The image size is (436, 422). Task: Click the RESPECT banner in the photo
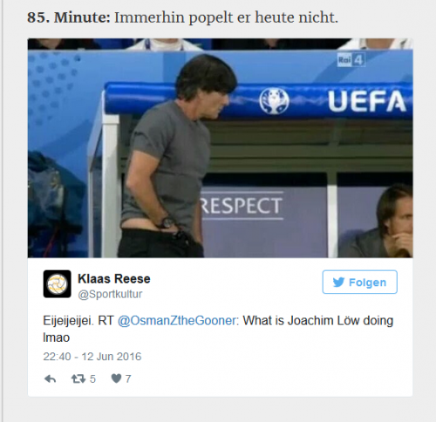pyautogui.click(x=242, y=206)
